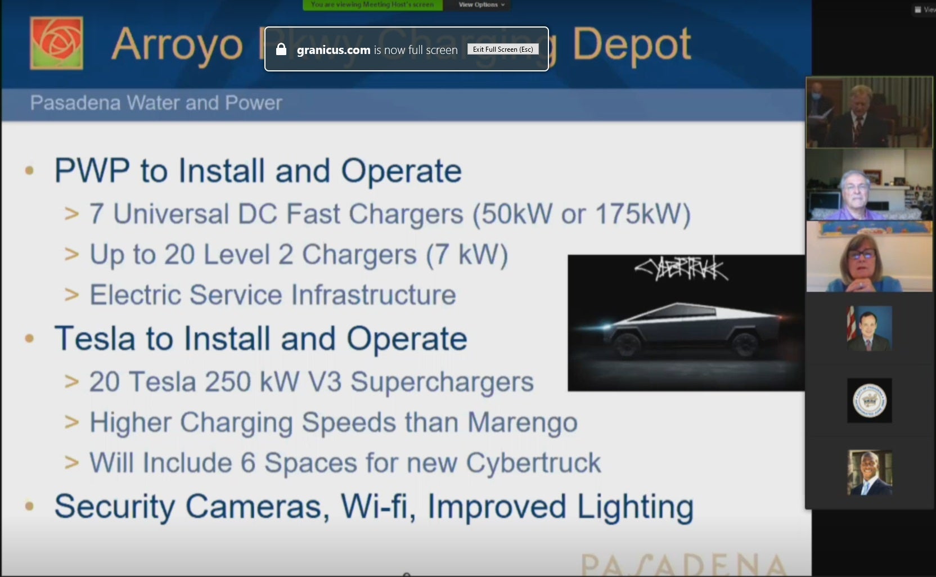The width and height of the screenshot is (936, 577).
Task: Click the 'Pasadena Water and Power' subtitle
Action: [x=156, y=103]
